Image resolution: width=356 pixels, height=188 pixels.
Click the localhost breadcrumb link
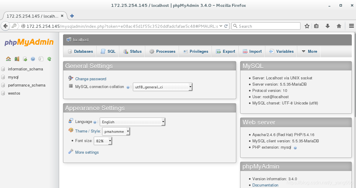pyautogui.click(x=81, y=40)
